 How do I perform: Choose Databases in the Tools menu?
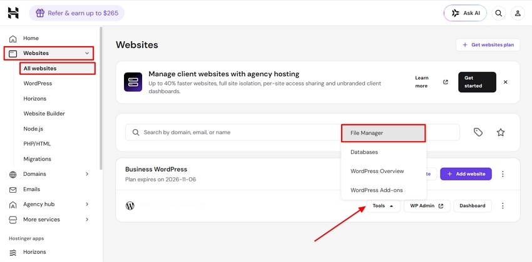click(384, 152)
